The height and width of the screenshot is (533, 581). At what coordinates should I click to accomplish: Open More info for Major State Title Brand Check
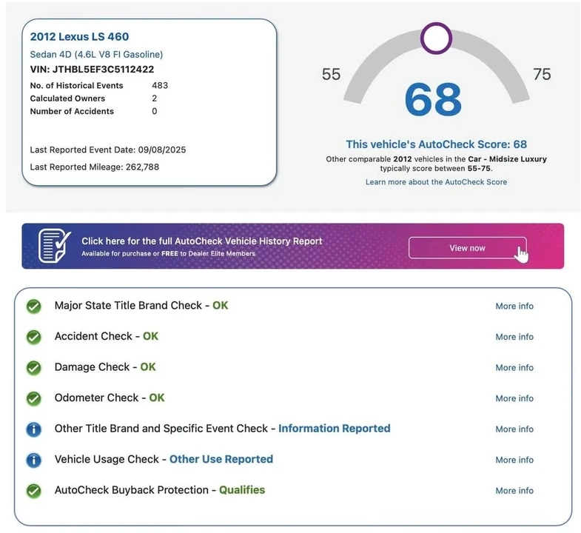[x=514, y=306]
